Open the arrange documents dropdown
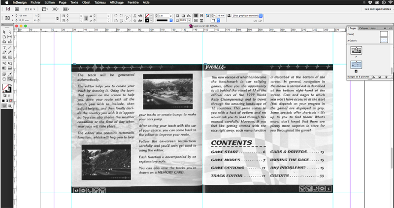This screenshot has width=394, height=208. point(66,9)
